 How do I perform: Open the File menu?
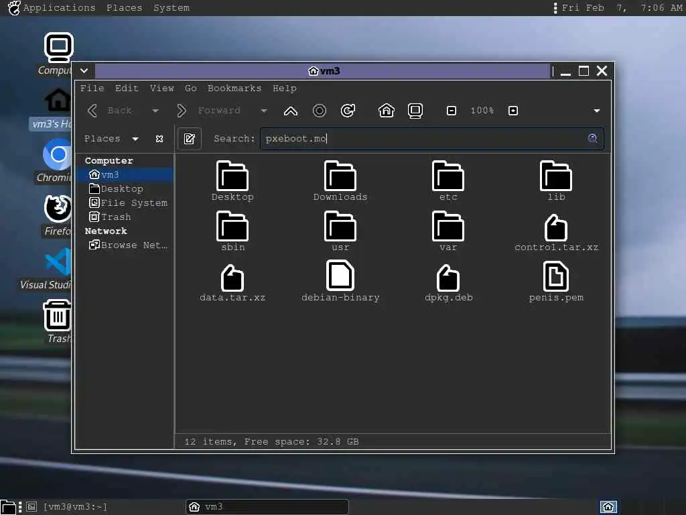pos(92,88)
